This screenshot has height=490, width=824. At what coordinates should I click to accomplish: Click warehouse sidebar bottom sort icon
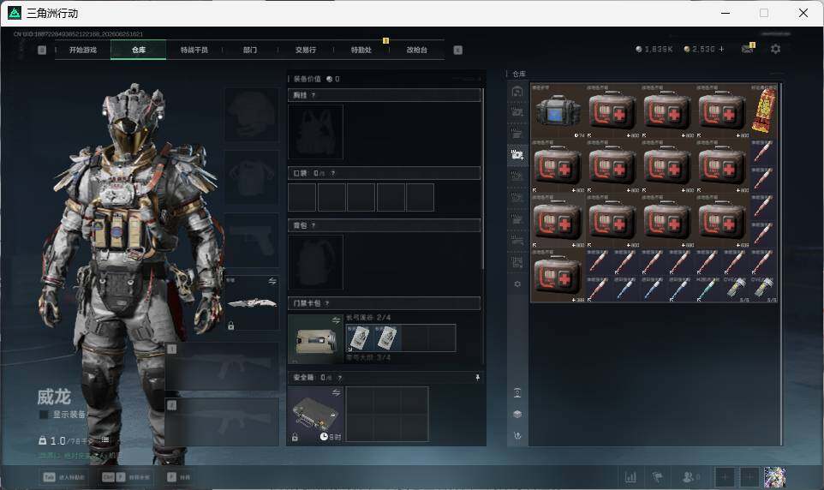point(517,435)
